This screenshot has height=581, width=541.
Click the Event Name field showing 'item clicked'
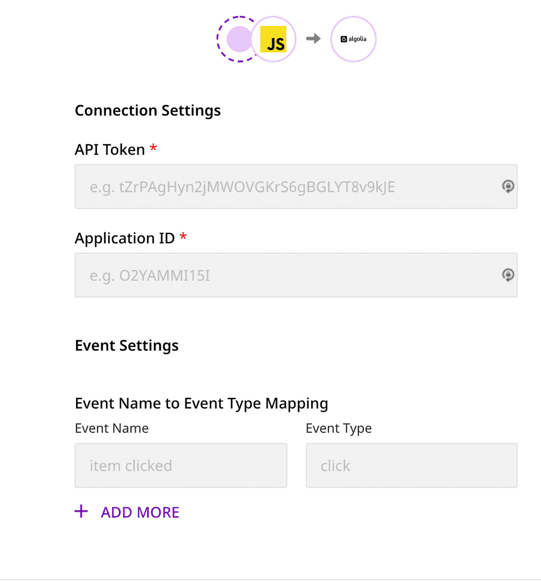pyautogui.click(x=180, y=465)
